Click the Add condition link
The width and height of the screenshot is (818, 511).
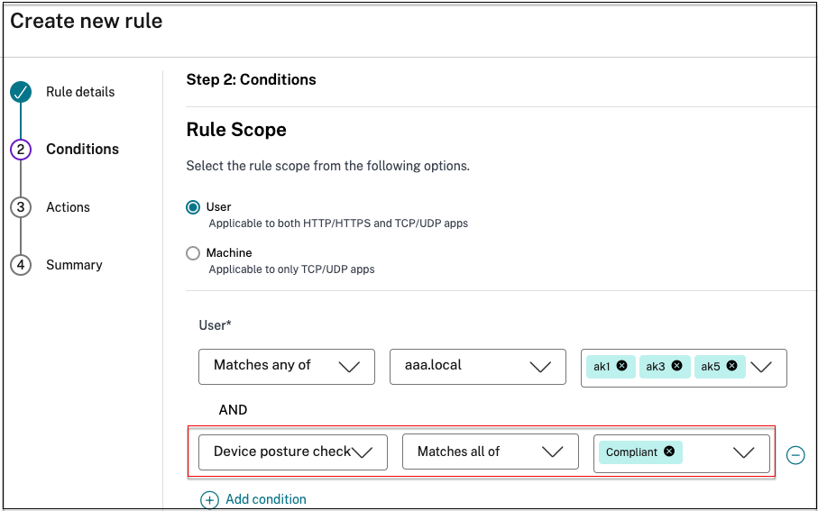(266, 499)
